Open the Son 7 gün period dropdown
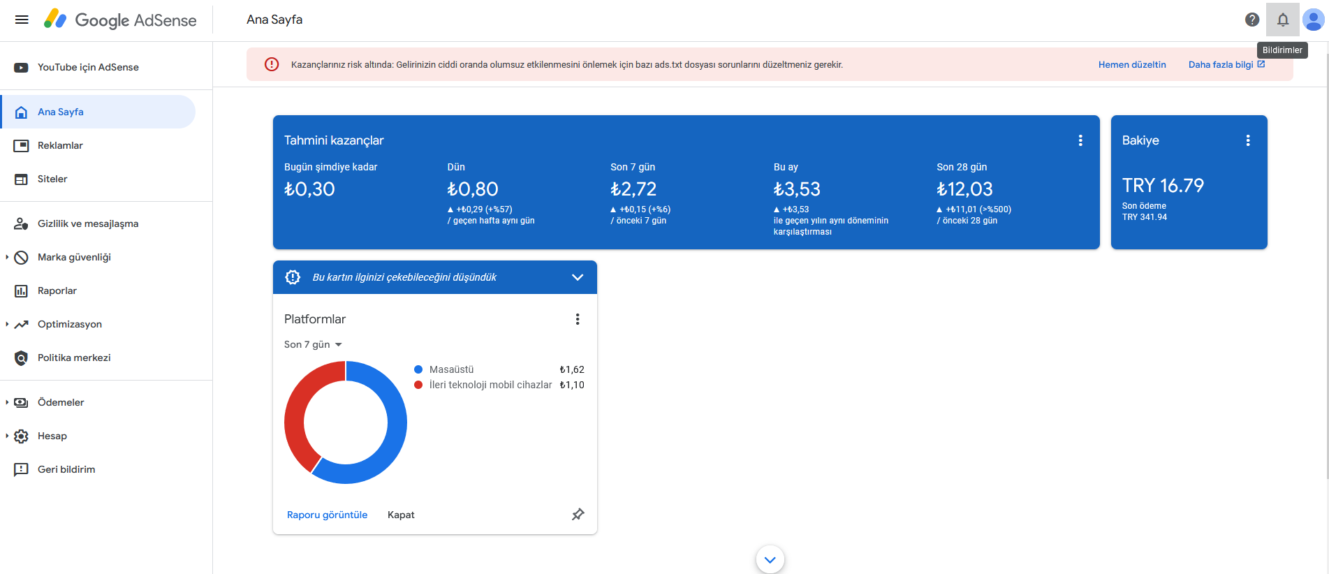Viewport: 1329px width, 574px height. point(313,344)
